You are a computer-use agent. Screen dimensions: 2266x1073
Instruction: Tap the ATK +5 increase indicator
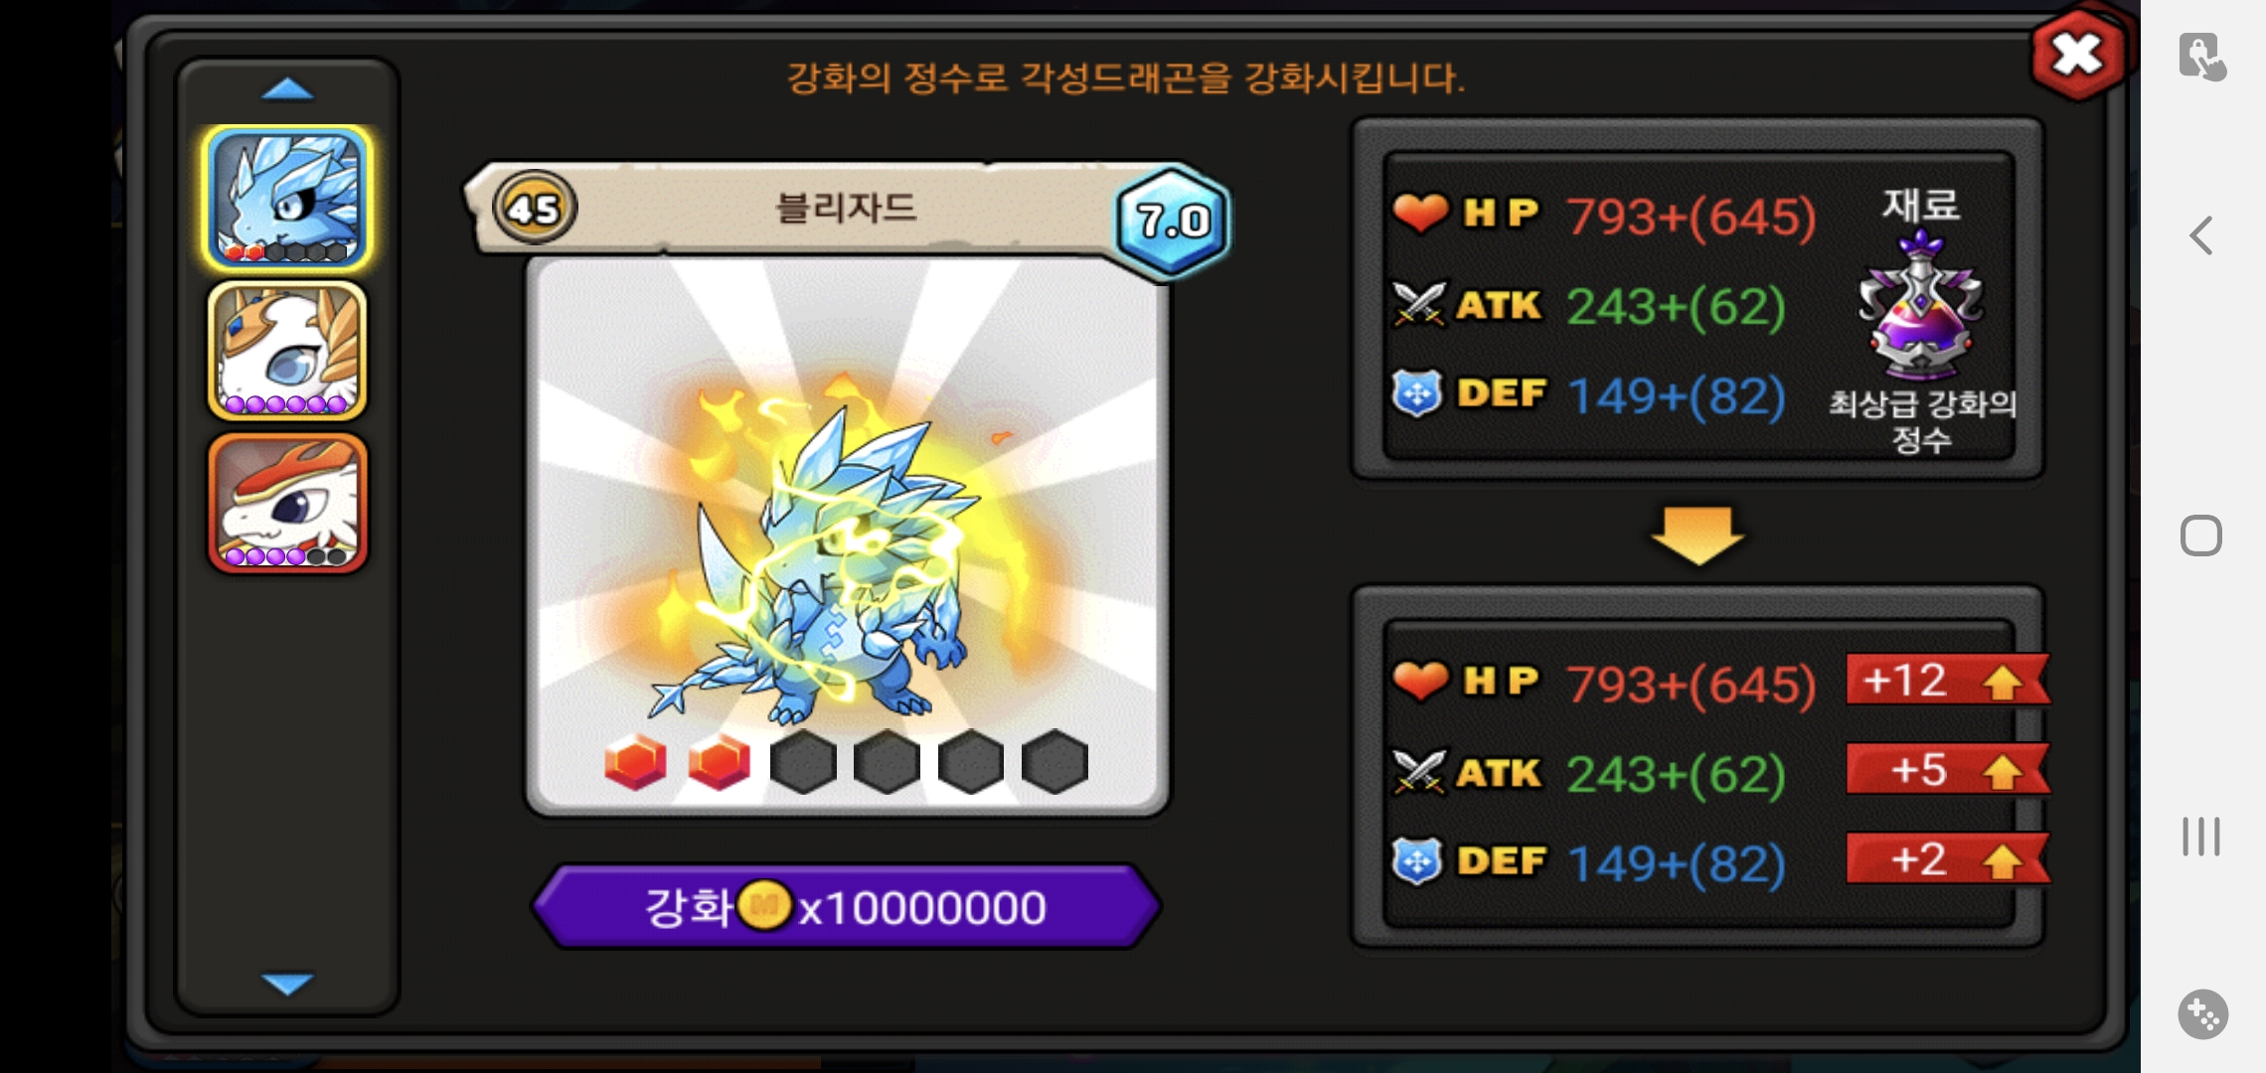click(1948, 770)
